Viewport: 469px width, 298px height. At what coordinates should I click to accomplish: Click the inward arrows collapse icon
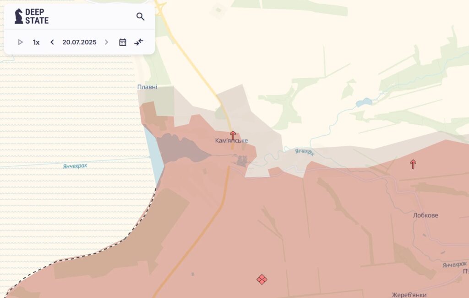click(x=139, y=42)
